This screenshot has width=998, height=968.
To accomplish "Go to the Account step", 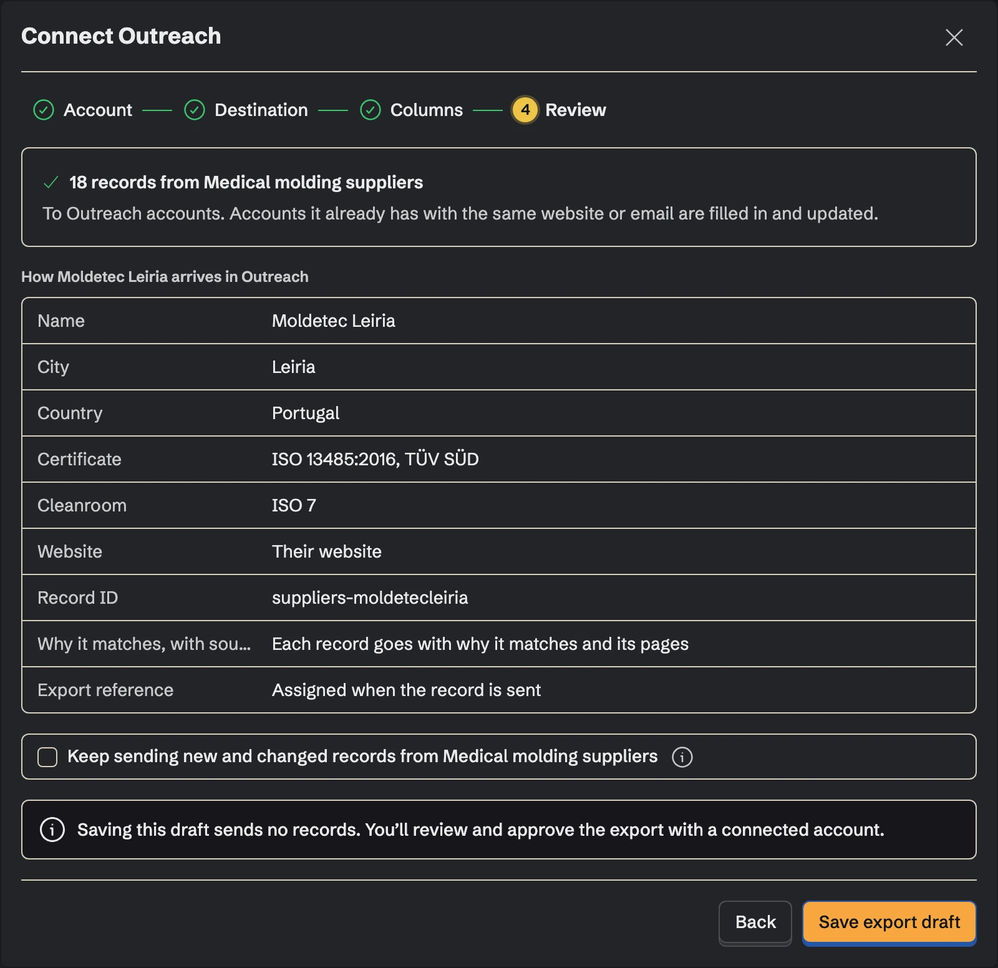I will click(98, 110).
